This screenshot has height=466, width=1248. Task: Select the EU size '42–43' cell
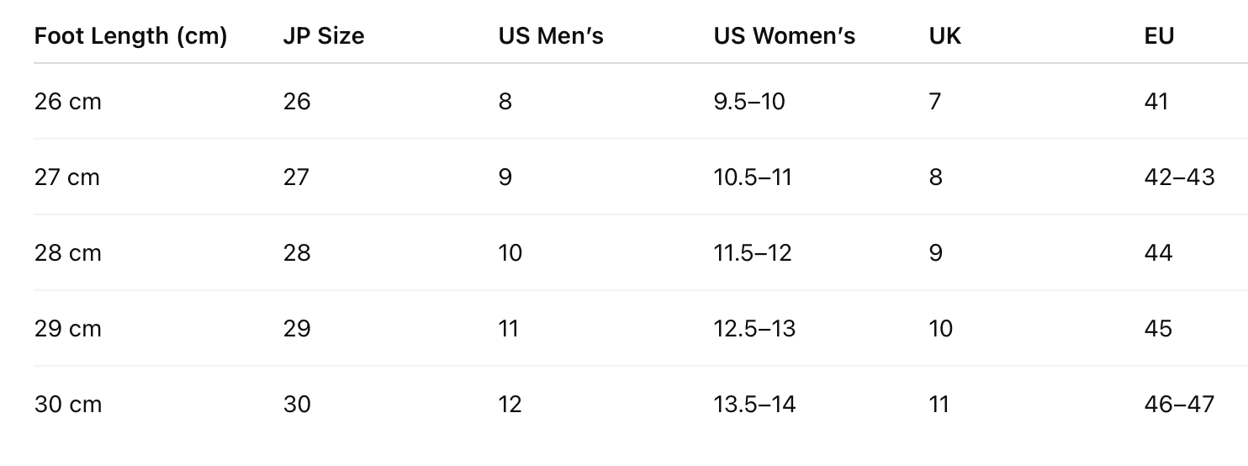pyautogui.click(x=1179, y=177)
